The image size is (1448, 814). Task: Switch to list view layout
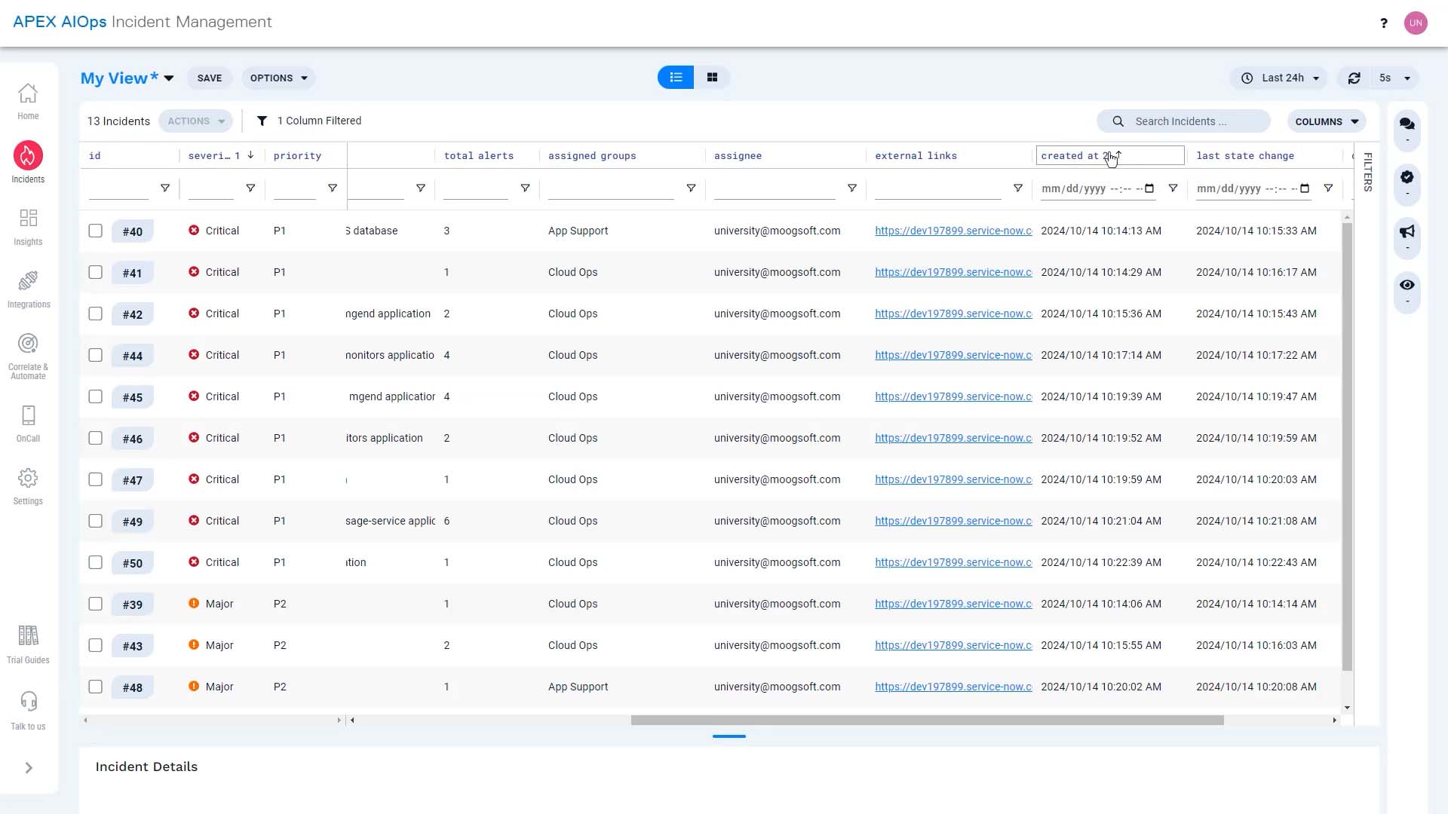676,78
